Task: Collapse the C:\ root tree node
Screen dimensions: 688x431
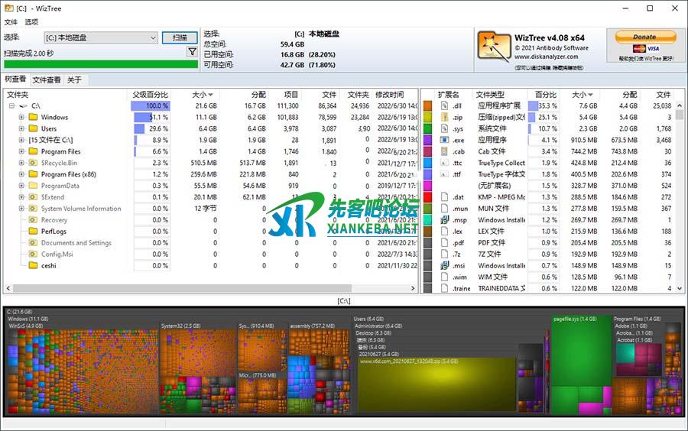Action: (11, 106)
